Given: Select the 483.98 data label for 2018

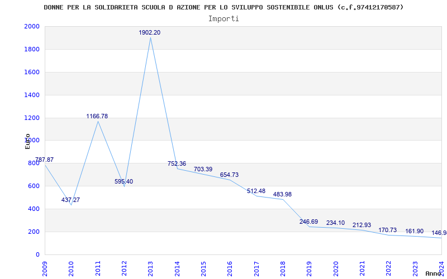Looking at the screenshot, I should click(282, 194).
